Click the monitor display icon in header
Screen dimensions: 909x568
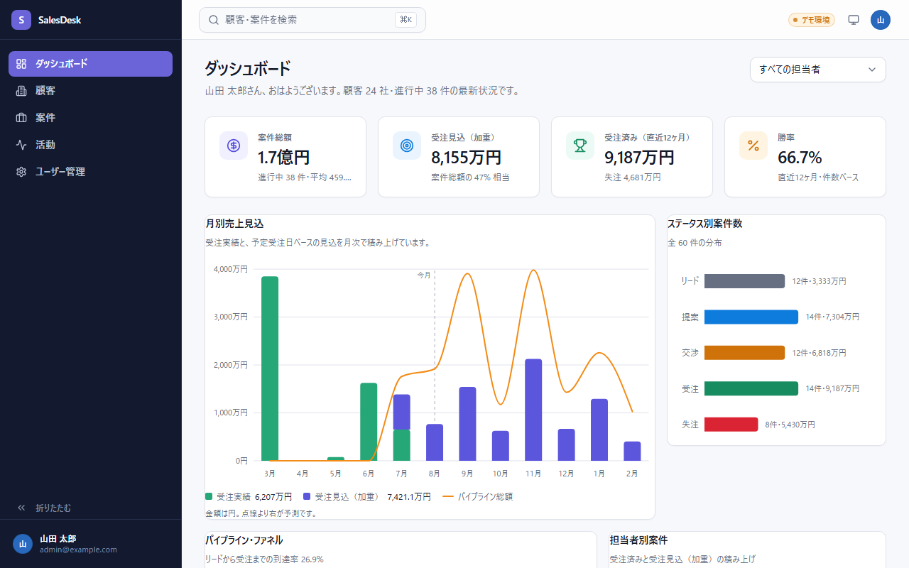(x=854, y=20)
